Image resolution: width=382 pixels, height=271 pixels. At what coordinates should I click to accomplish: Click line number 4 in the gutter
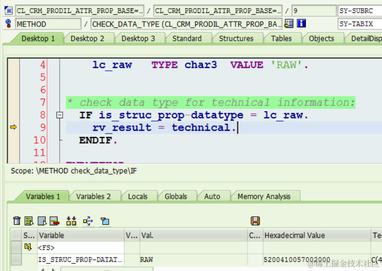pyautogui.click(x=43, y=65)
